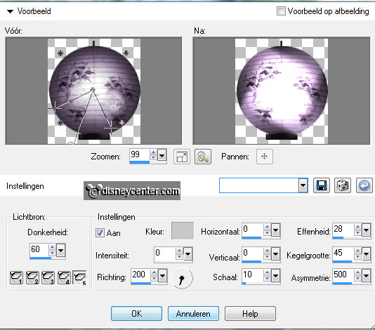Click the save preset floppy disk icon

pyautogui.click(x=322, y=185)
